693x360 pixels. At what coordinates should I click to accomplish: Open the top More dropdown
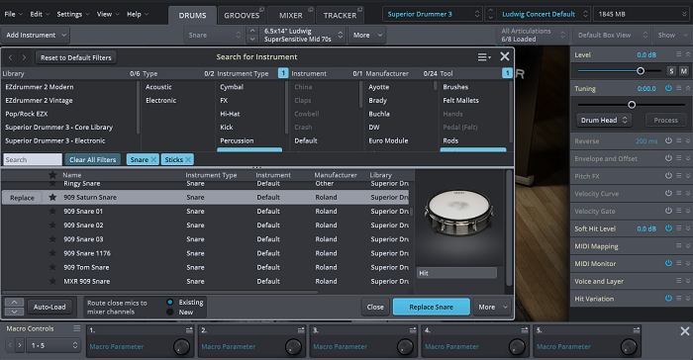pyautogui.click(x=367, y=35)
